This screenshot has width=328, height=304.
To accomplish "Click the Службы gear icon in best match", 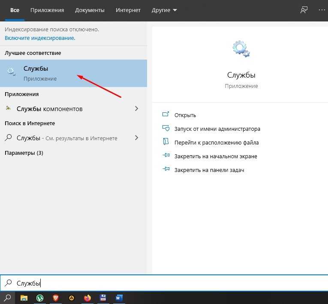I will tap(11, 72).
